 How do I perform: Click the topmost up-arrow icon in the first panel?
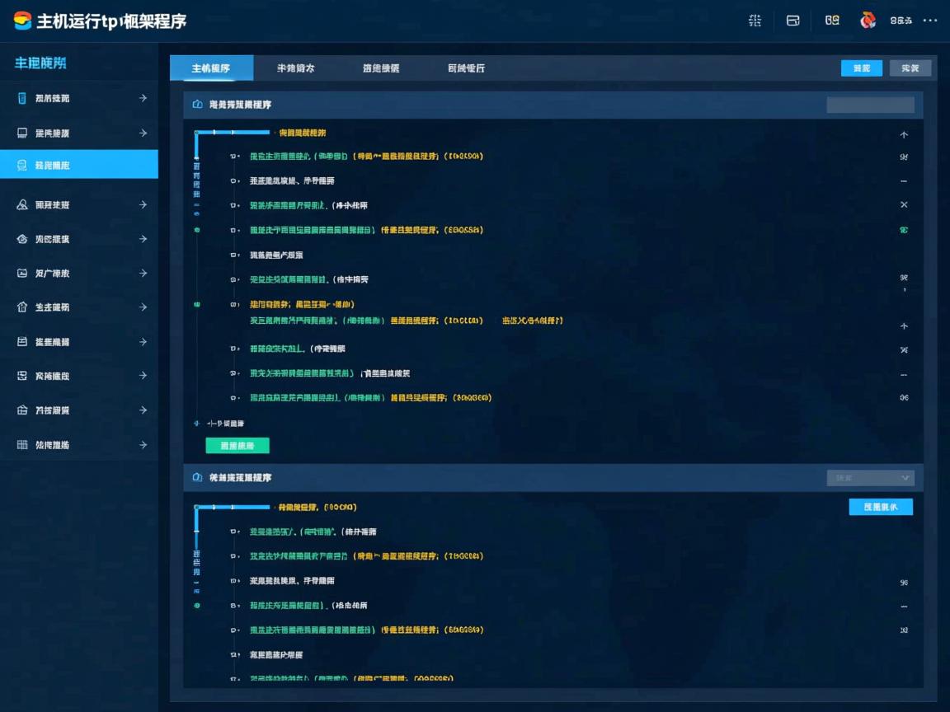[x=904, y=134]
